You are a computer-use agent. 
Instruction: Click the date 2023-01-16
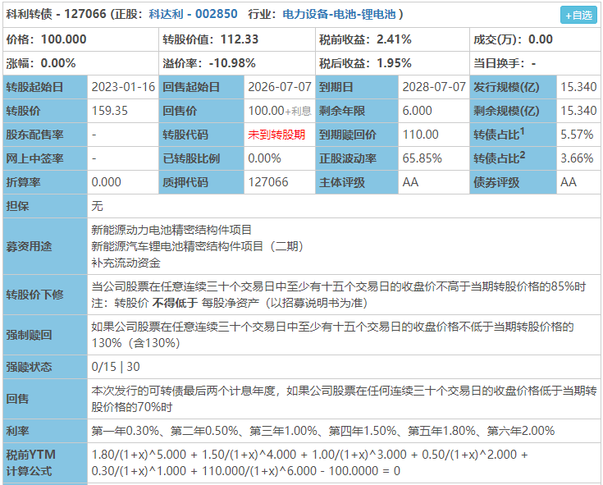(x=123, y=87)
